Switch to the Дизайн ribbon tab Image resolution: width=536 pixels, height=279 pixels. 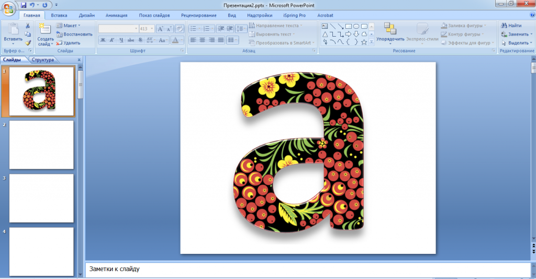87,15
